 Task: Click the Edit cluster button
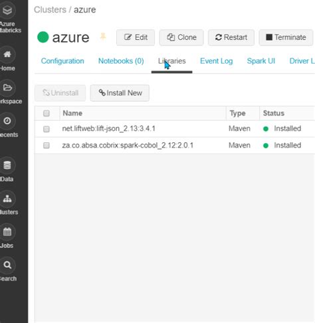136,37
